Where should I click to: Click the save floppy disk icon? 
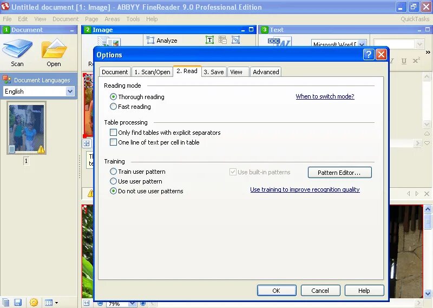(x=18, y=303)
